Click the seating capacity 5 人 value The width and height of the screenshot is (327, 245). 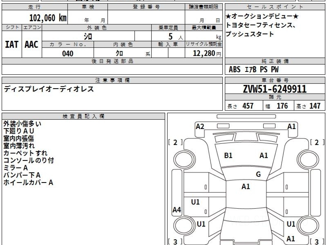[x=176, y=36]
